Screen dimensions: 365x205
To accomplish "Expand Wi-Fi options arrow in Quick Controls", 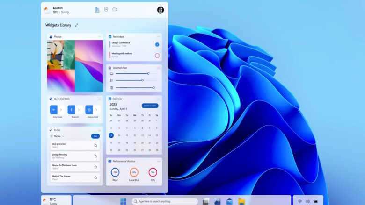I will click(x=61, y=110).
